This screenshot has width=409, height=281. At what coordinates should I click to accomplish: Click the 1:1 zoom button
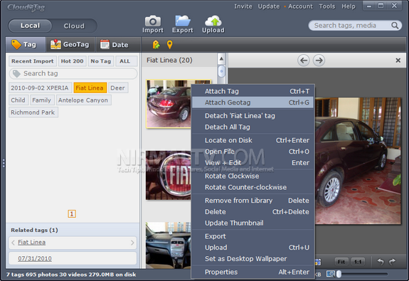pos(358,261)
